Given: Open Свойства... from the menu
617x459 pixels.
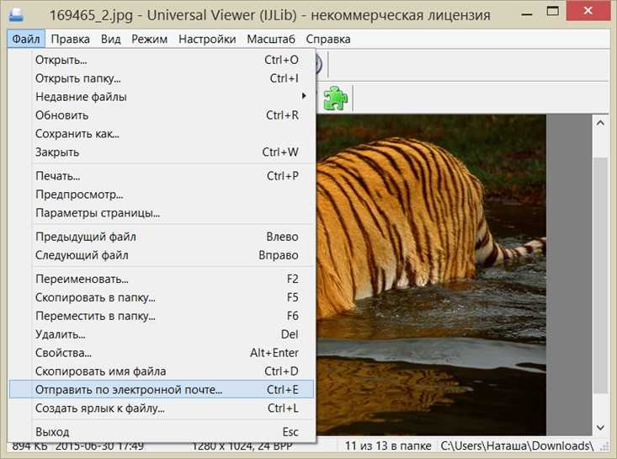Looking at the screenshot, I should point(162,353).
